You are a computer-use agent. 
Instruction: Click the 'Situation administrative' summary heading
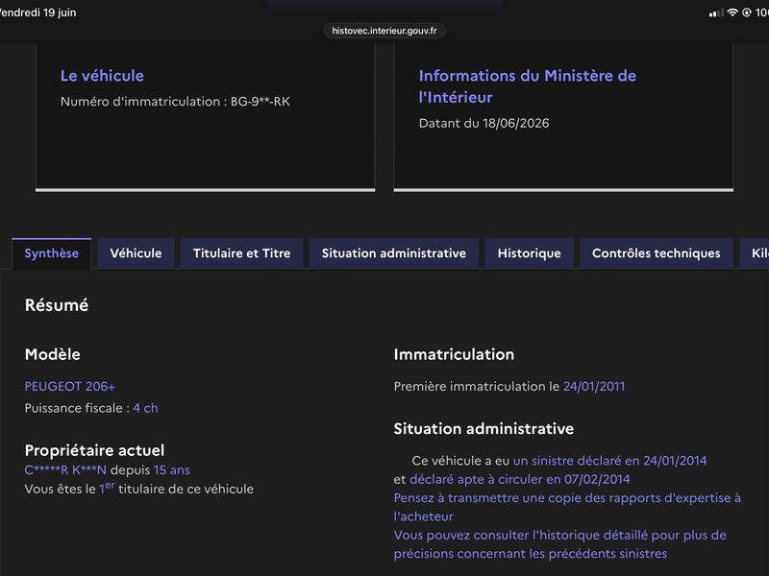pyautogui.click(x=484, y=428)
